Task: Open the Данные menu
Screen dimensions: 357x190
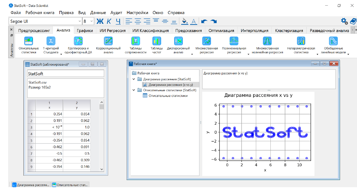Action: coord(98,13)
